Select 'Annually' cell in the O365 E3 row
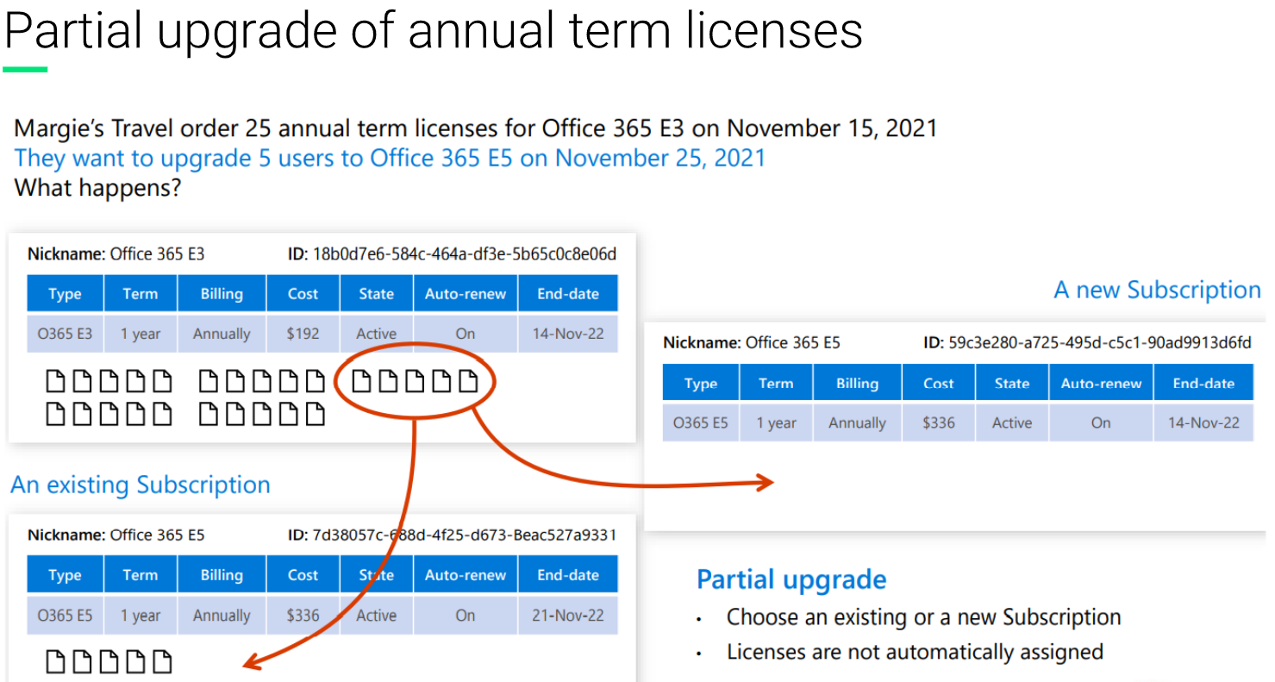The height and width of the screenshot is (682, 1275). coord(222,334)
